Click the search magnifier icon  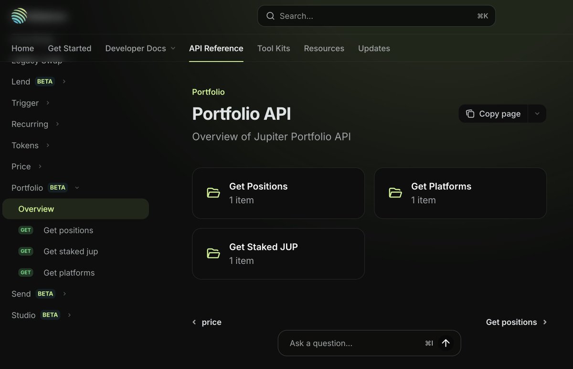(270, 16)
